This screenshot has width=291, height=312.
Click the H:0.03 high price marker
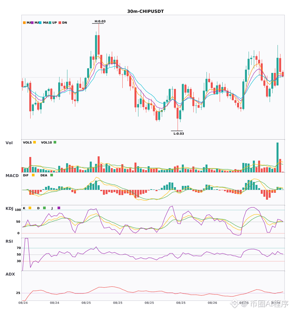(100, 21)
